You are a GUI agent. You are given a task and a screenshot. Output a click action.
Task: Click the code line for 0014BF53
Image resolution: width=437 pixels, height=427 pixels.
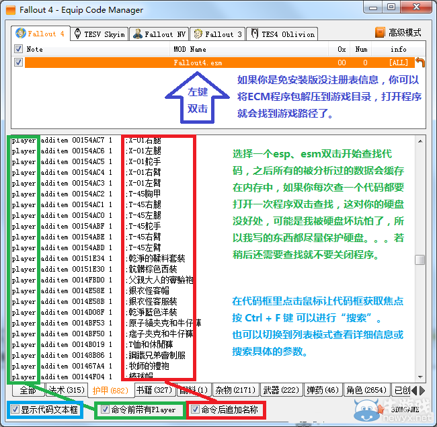click(106, 323)
